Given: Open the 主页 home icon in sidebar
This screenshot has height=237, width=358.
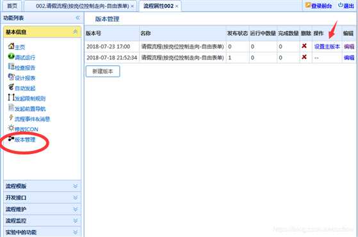Looking at the screenshot, I should click(11, 46).
